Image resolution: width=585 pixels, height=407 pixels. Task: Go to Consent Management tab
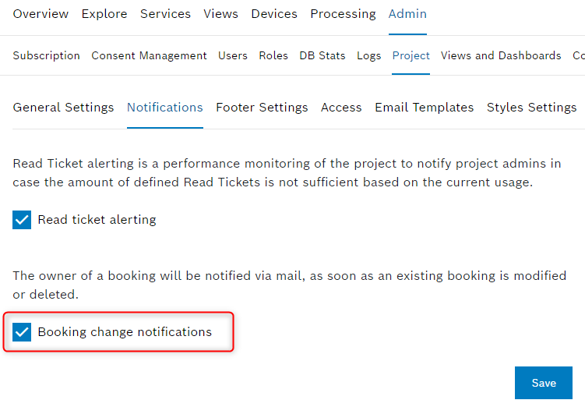coord(149,55)
